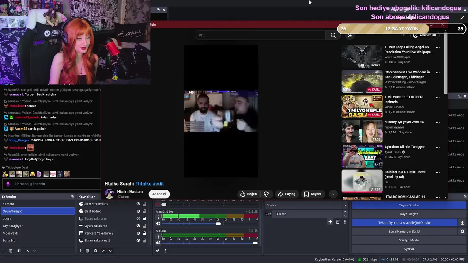Lock the alert streamlabs source
468x263 pixels.
(145, 204)
